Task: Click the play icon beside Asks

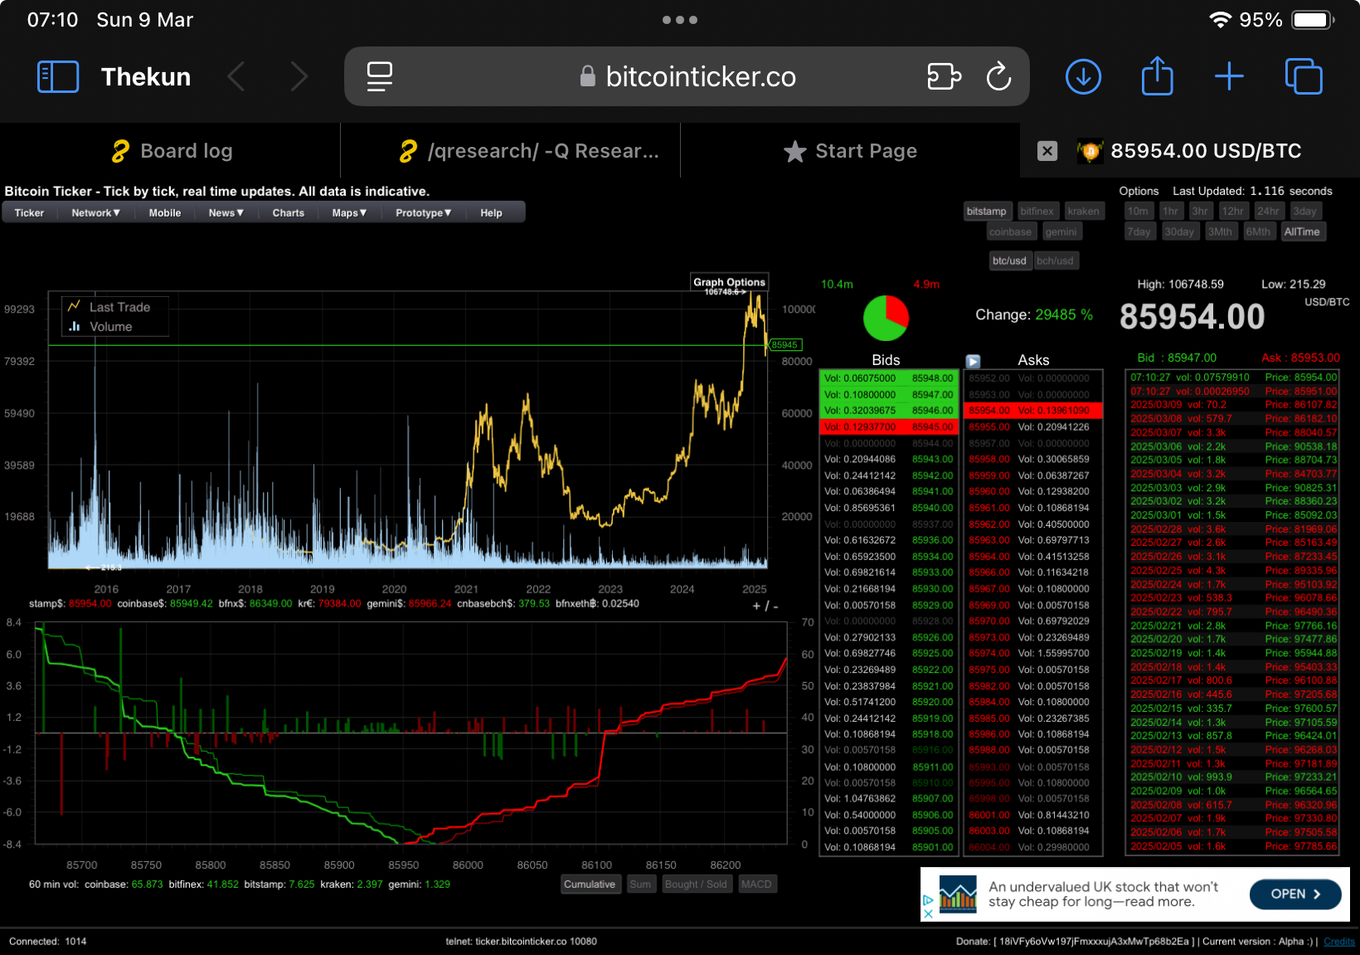Action: pyautogui.click(x=974, y=361)
